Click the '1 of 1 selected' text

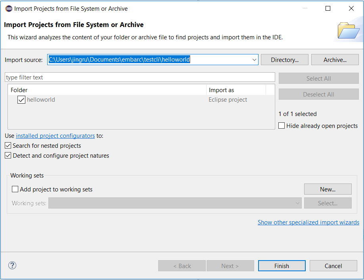[x=298, y=114]
